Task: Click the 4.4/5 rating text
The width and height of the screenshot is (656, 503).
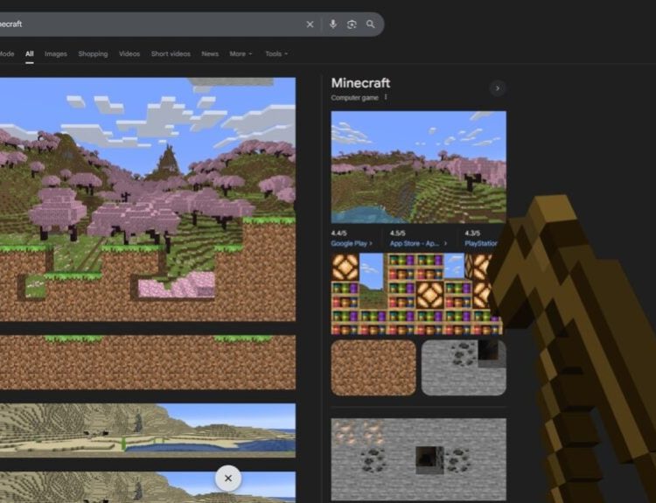Action: pyautogui.click(x=338, y=233)
